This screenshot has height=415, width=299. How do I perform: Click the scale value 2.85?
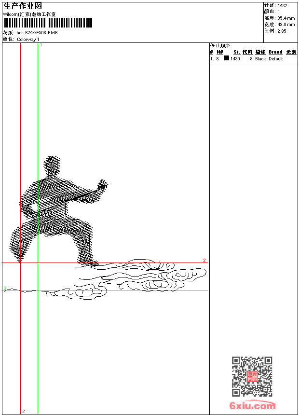pos(282,30)
